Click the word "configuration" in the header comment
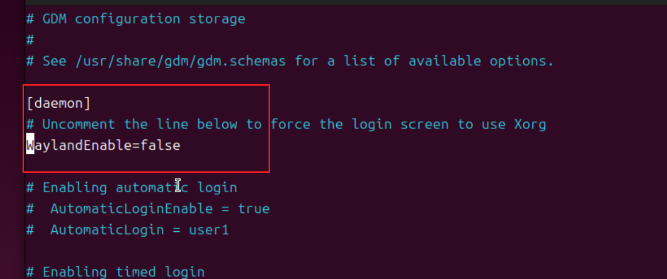The height and width of the screenshot is (279, 667). pyautogui.click(x=128, y=19)
